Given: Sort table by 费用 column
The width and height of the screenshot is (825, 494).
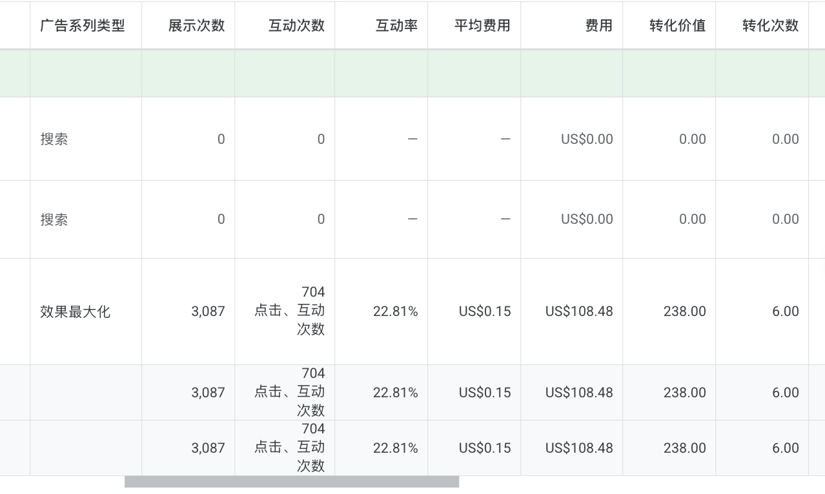Looking at the screenshot, I should click(598, 26).
